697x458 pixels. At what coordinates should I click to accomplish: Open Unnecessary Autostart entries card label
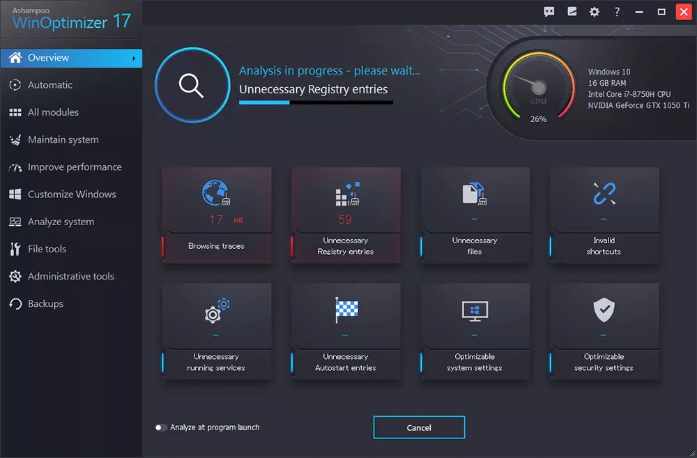[346, 362]
